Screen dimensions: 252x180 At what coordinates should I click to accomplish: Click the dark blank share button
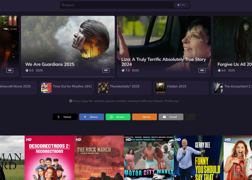pyautogui.click(x=190, y=117)
